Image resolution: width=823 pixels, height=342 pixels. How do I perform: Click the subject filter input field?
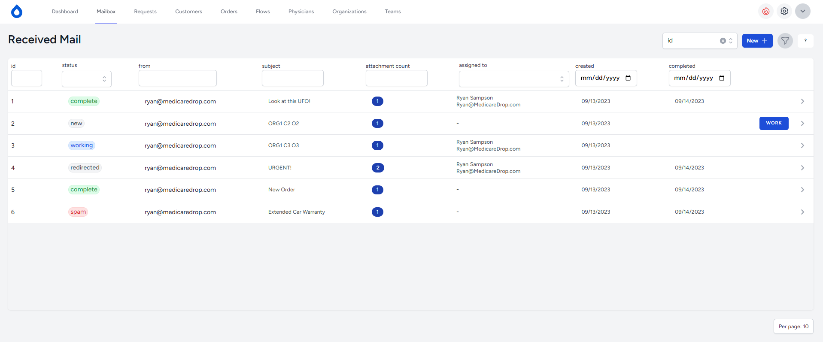pos(292,78)
